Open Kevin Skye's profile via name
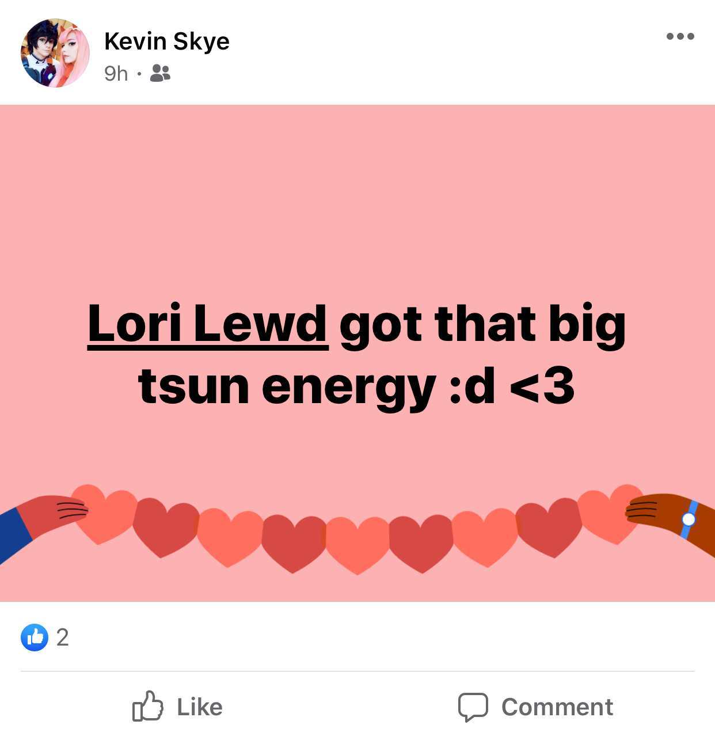Viewport: 715px width, 736px height. 167,41
